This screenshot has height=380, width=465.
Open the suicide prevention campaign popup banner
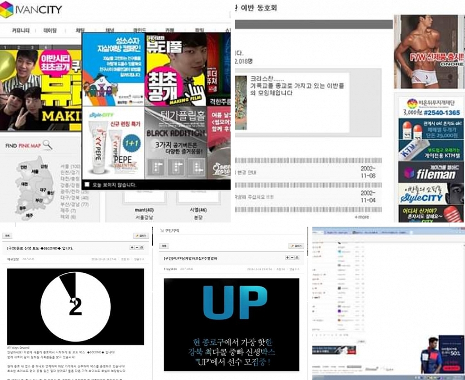pyautogui.click(x=113, y=69)
